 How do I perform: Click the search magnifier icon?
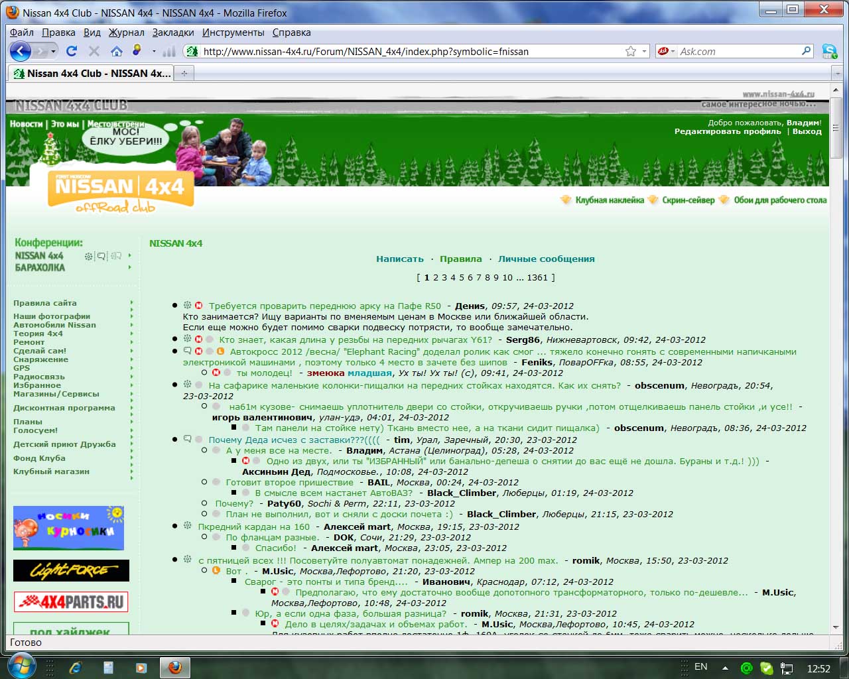coord(806,51)
